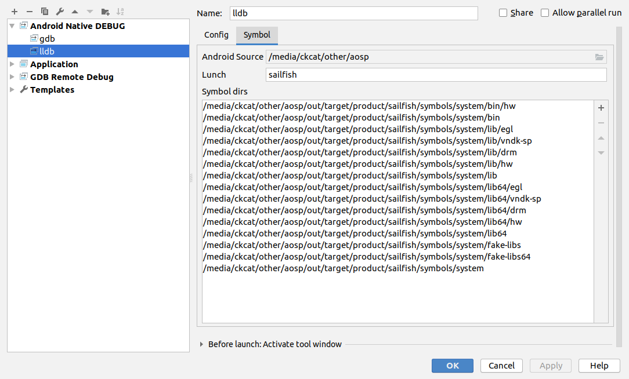The height and width of the screenshot is (379, 629).
Task: Click the add new configuration plus icon
Action: [x=15, y=12]
